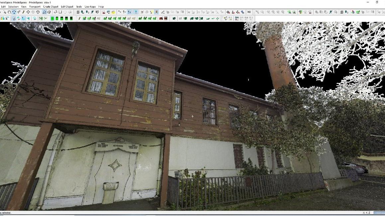Open the Help menu
This screenshot has height=216, width=385.
click(x=101, y=7)
